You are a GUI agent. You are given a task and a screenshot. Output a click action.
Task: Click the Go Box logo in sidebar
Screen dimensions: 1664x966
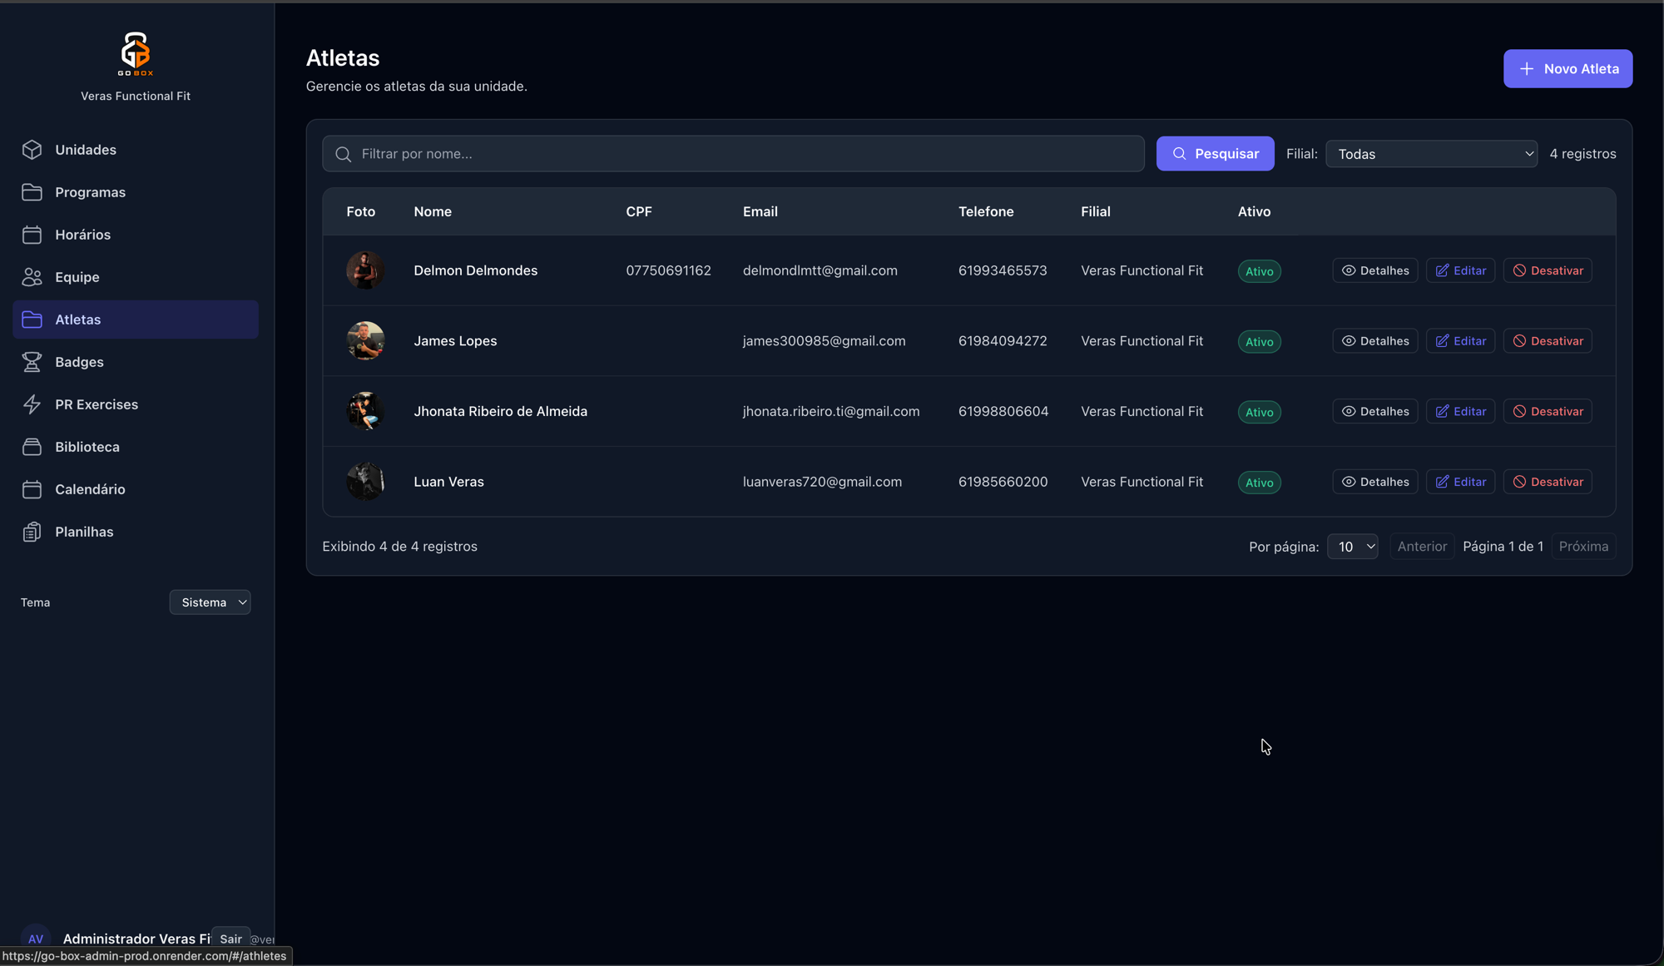click(x=136, y=53)
